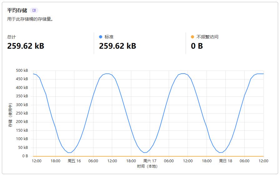Click the 存储（使用中）vertical axis title
Viewport: 280px width, 176px height.
pos(10,115)
